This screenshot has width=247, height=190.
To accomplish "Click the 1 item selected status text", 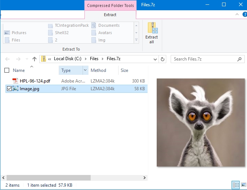I will pos(41,185).
